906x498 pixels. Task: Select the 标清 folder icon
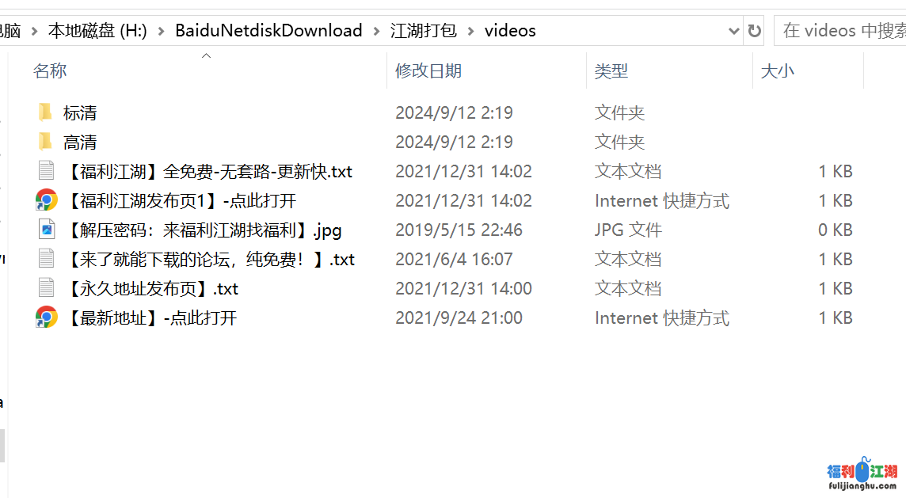46,112
